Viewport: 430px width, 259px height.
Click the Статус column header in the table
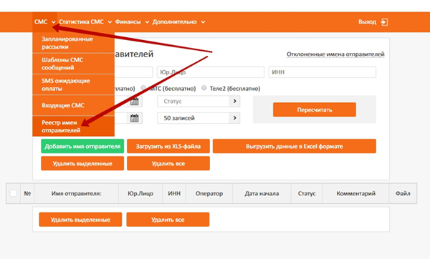307,194
